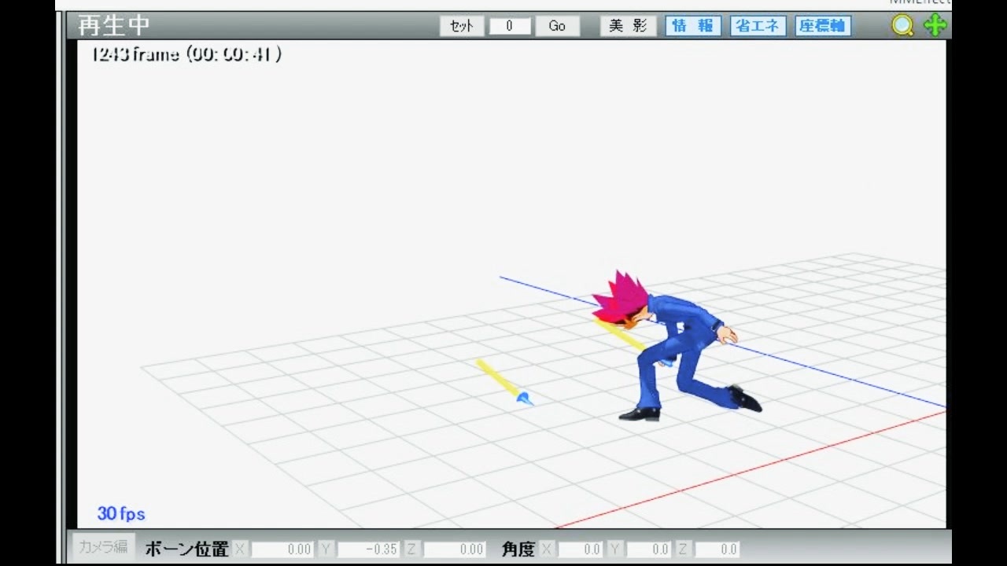Viewport: 1007px width, 566px height.
Task: Select the ボーン位置 Y field showing -0.35
Action: click(x=368, y=549)
